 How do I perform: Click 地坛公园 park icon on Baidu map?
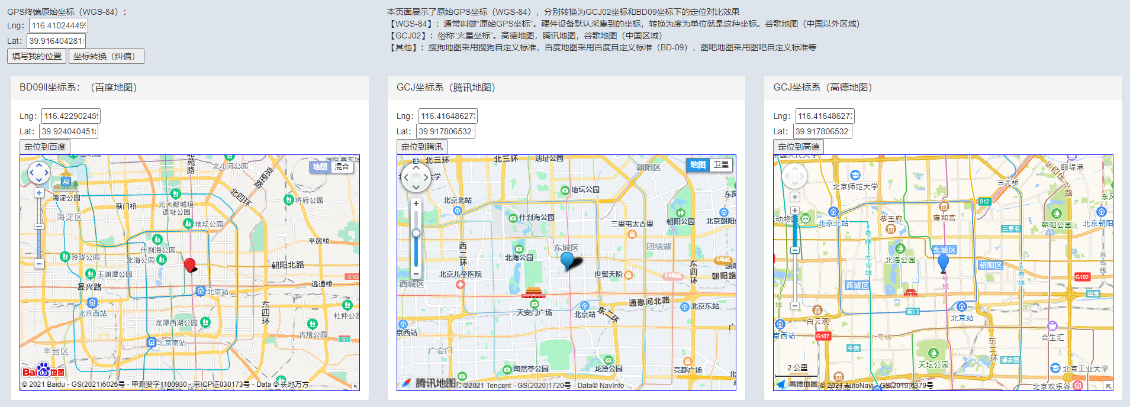click(188, 224)
